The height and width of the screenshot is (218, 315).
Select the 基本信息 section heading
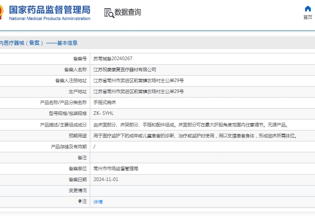[x=67, y=43]
